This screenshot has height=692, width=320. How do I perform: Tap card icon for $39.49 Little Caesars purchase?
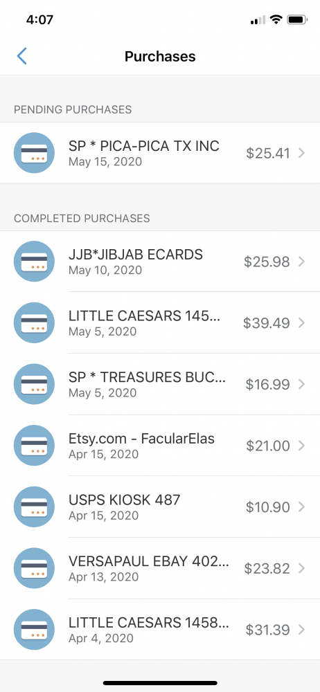point(35,322)
